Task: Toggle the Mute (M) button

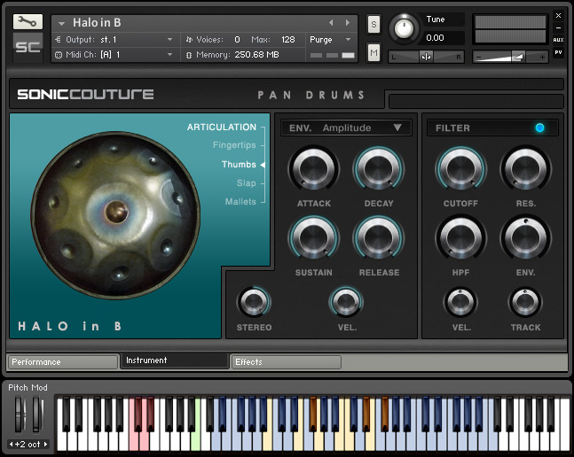Action: 373,54
